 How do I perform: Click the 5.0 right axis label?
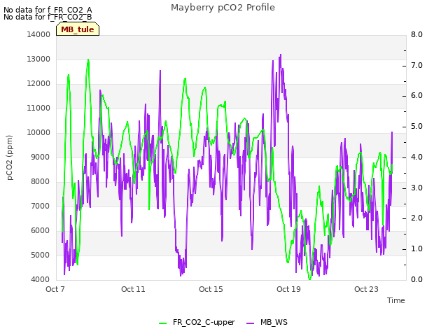[416, 127]
